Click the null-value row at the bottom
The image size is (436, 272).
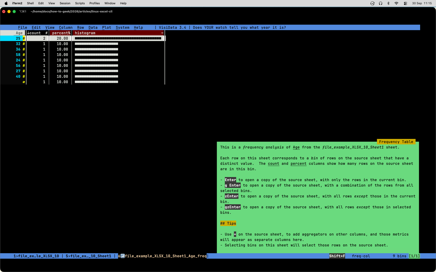pos(82,82)
